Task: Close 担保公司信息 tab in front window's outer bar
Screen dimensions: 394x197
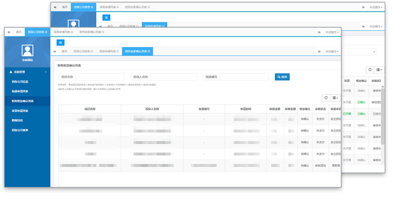Action: [46, 32]
